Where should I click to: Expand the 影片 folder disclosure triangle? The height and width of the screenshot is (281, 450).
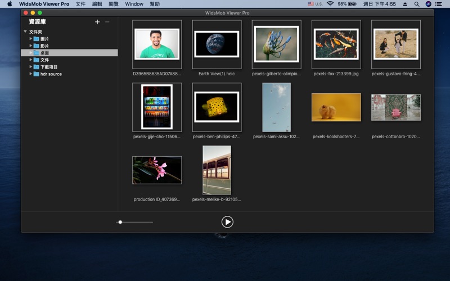point(31,46)
